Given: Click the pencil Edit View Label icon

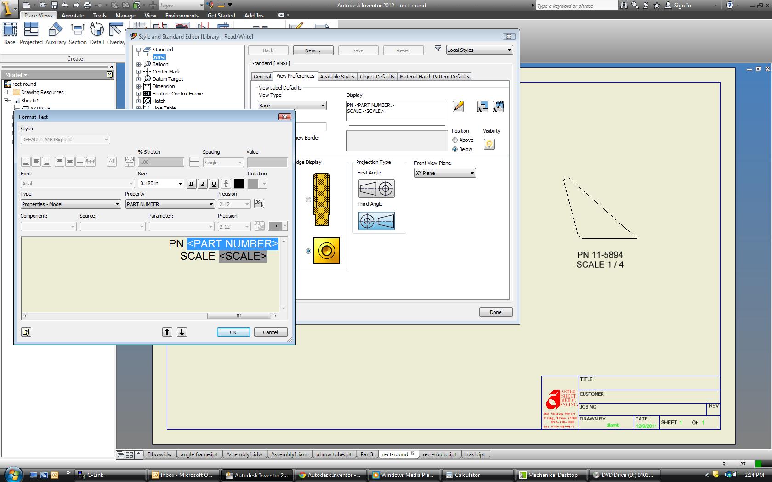Looking at the screenshot, I should pos(458,106).
